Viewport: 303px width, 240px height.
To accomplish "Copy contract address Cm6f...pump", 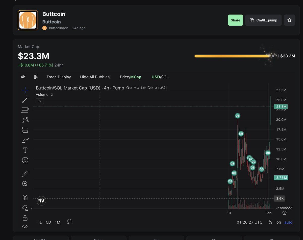I will (x=263, y=20).
